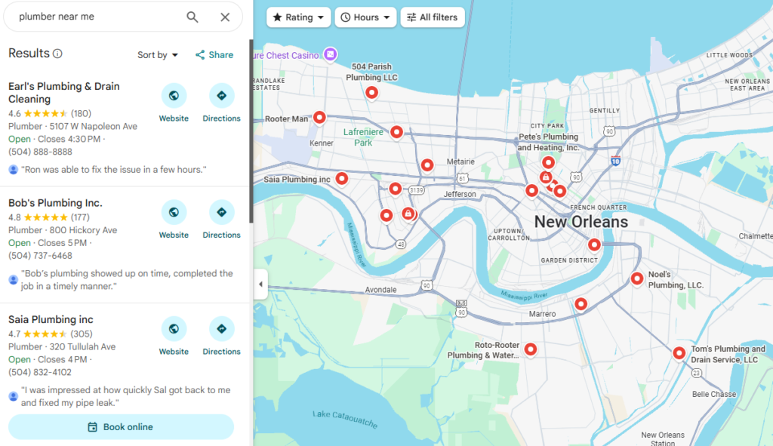773x446 pixels.
Task: Select Pete's Plumbing and Heating map pin
Action: pyautogui.click(x=548, y=163)
